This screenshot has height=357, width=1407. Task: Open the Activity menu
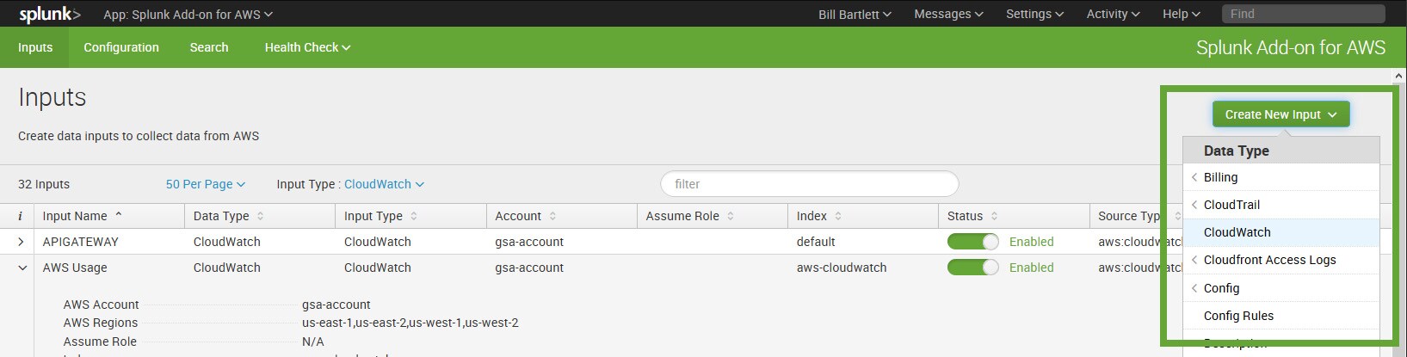tap(1113, 14)
